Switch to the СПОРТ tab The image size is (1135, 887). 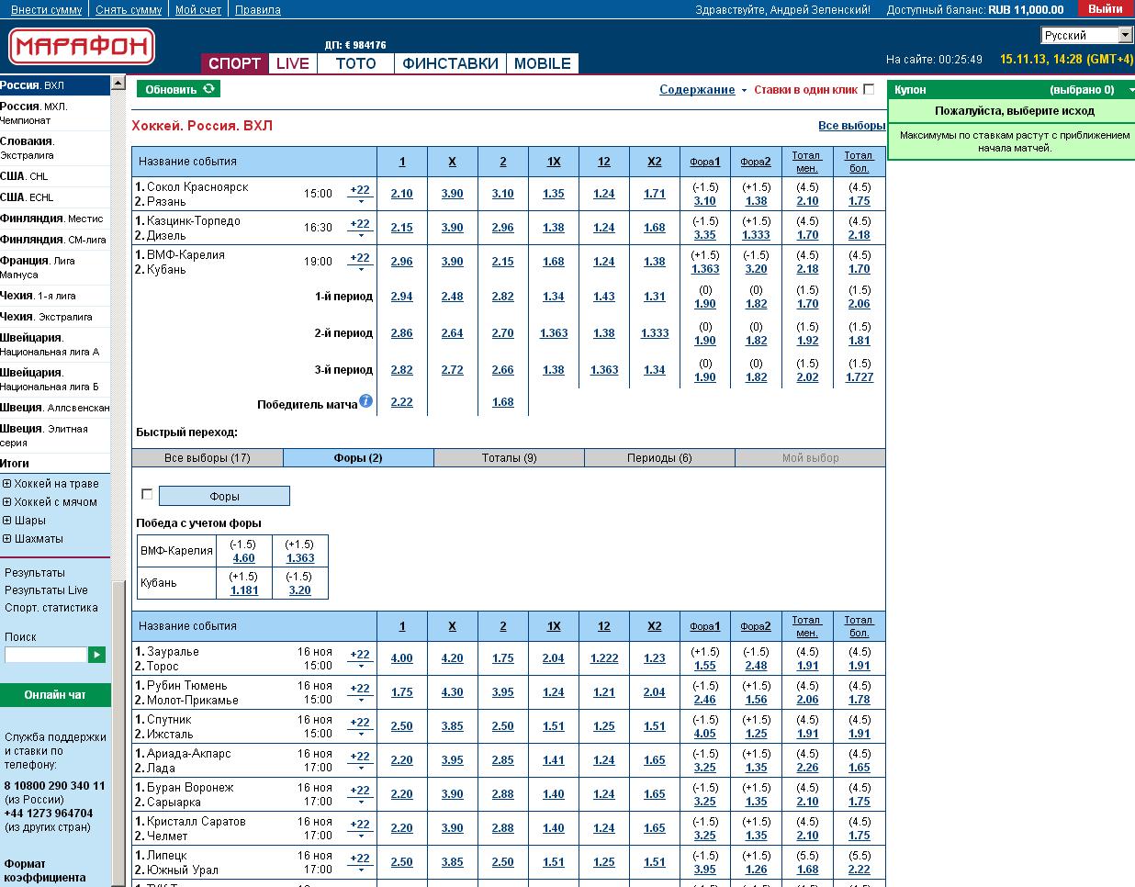pyautogui.click(x=234, y=63)
